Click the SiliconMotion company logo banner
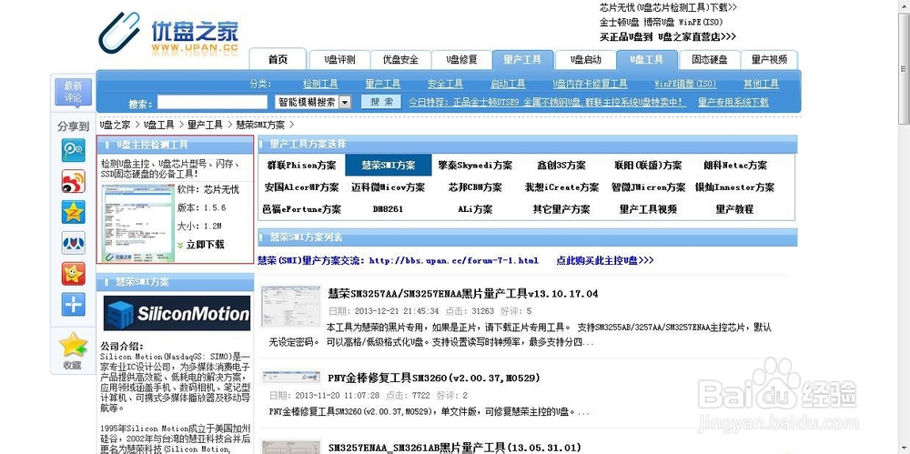Screen dimensions: 910x454 click(177, 314)
